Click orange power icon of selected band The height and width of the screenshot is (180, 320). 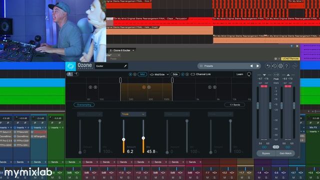(144, 87)
